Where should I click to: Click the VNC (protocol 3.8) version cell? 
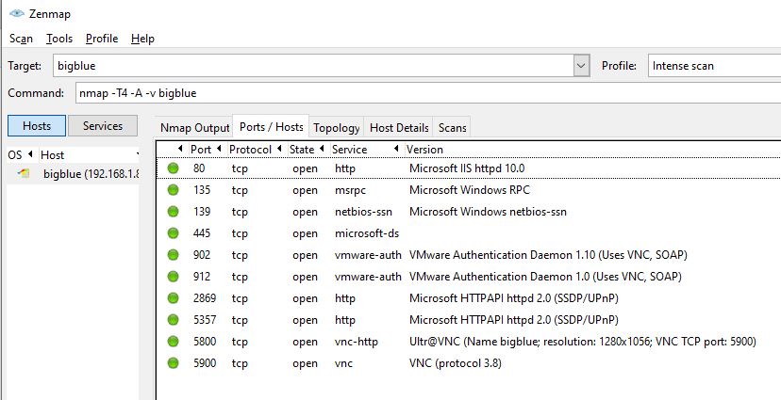[x=456, y=363]
